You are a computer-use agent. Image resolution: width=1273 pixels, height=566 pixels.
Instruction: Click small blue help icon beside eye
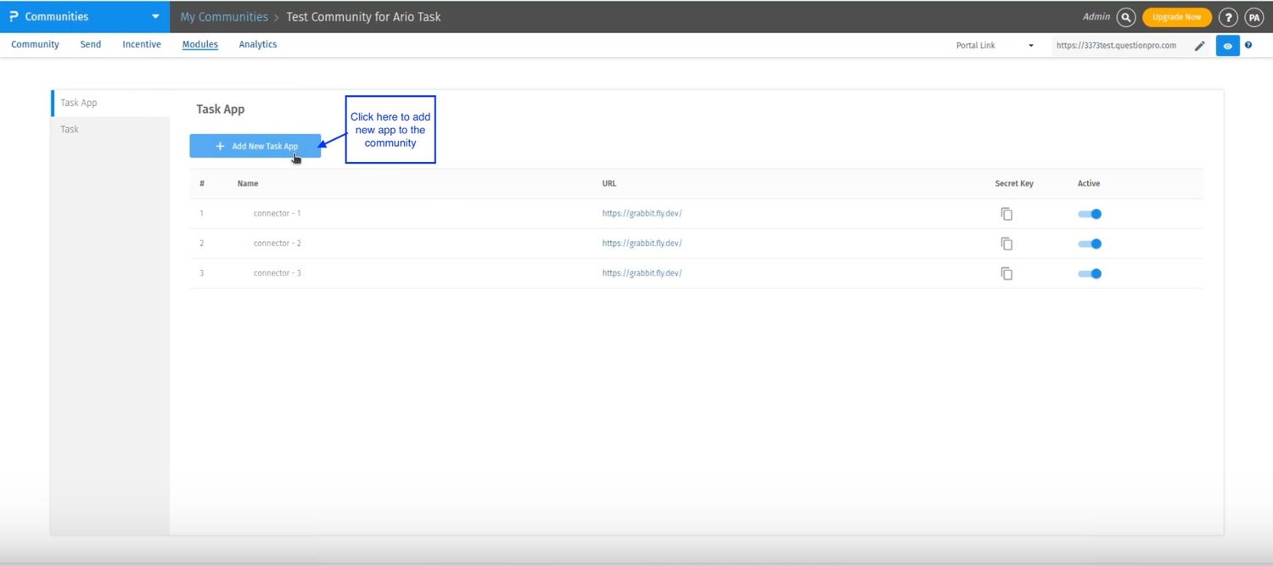pyautogui.click(x=1248, y=45)
